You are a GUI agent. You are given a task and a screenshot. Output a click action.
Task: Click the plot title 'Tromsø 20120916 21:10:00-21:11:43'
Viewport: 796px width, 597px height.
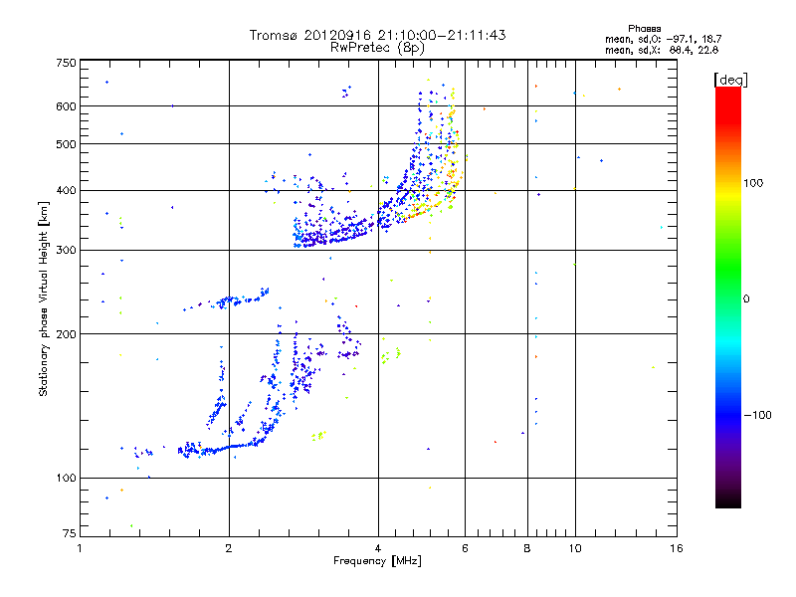click(377, 35)
